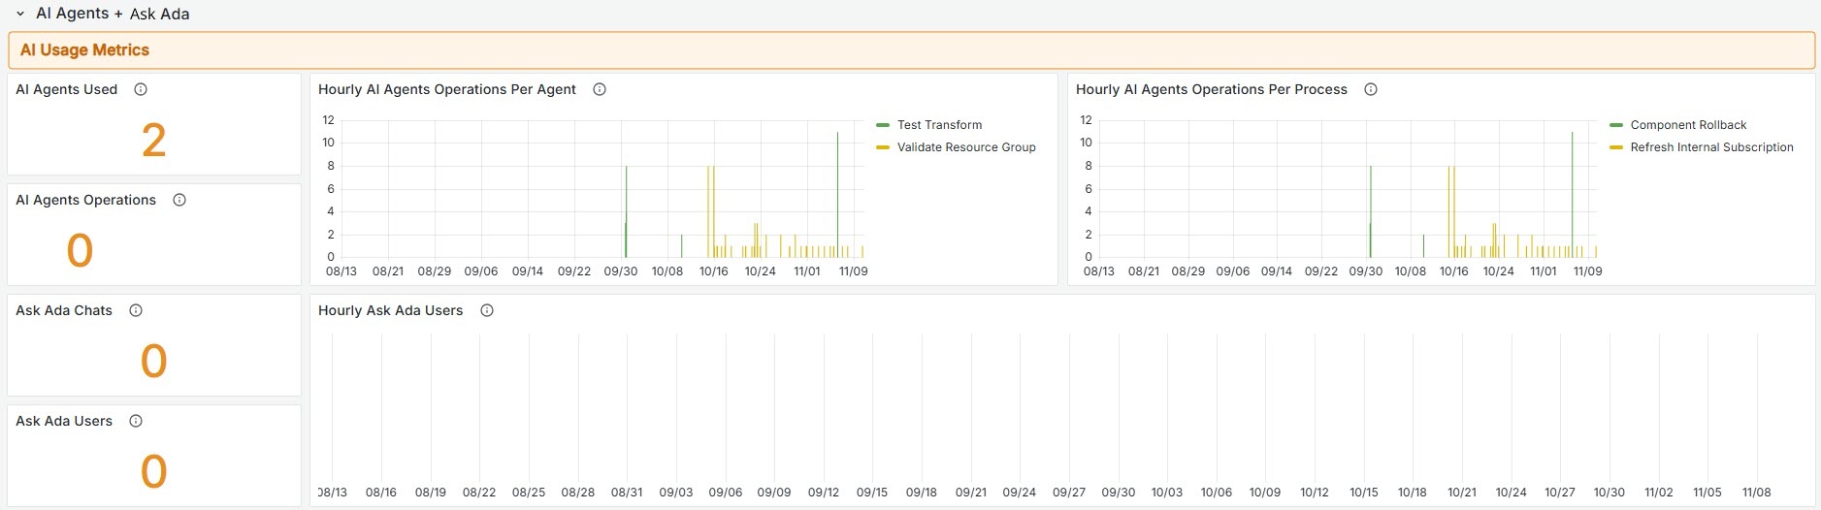Click 08/13 label on Per Process chart axis
Image resolution: width=1821 pixels, height=510 pixels.
tap(1099, 271)
